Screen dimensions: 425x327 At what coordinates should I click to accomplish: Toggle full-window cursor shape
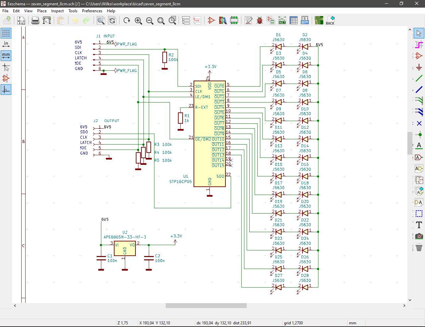6,67
